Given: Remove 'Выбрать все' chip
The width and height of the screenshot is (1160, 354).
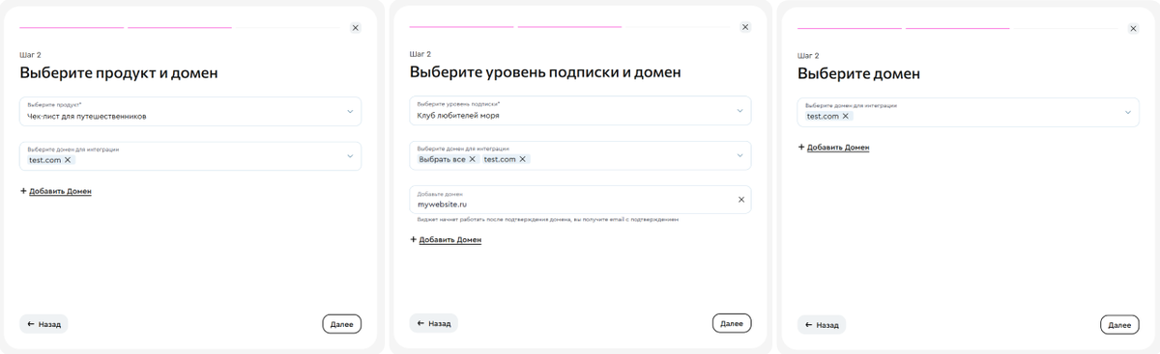Looking at the screenshot, I should coord(473,159).
